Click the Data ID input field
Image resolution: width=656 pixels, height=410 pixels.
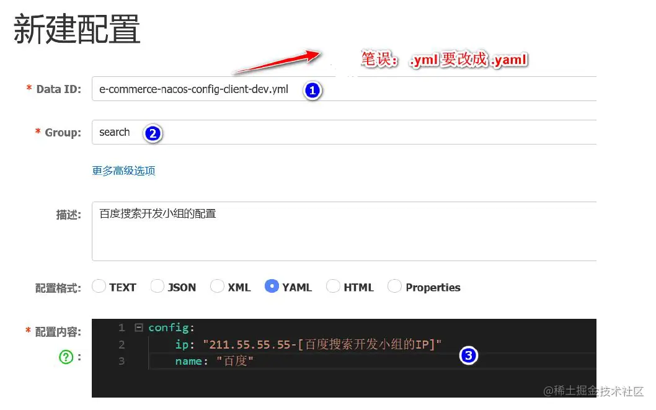pyautogui.click(x=344, y=89)
